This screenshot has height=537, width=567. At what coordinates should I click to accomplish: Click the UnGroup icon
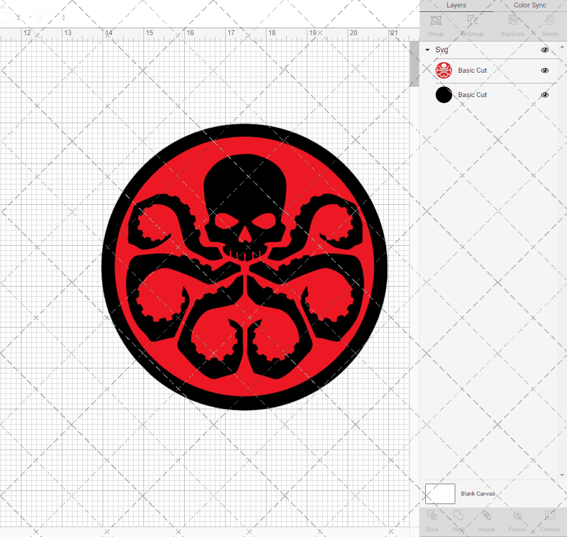[x=472, y=20]
